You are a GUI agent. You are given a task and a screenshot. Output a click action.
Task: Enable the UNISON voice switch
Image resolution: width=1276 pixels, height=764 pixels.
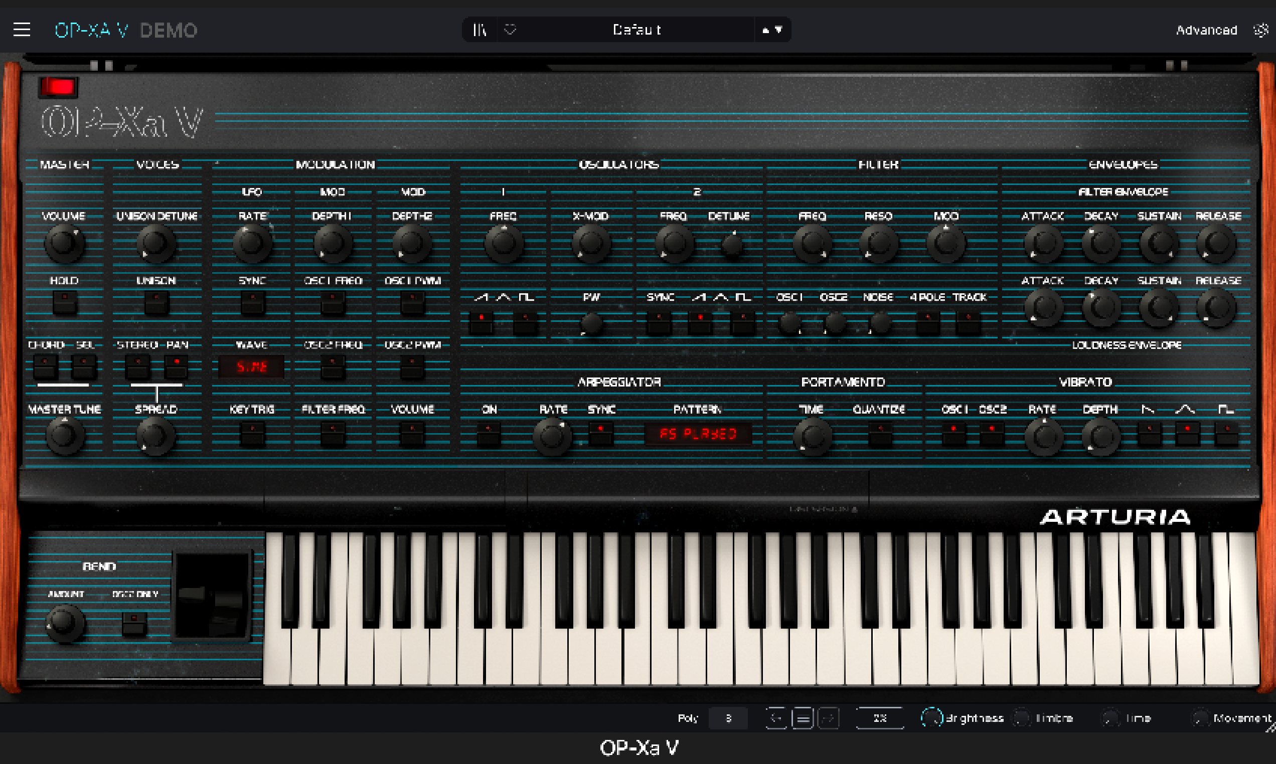pyautogui.click(x=156, y=303)
